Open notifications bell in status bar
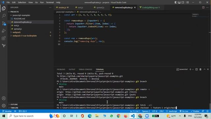211x119 pixels. (207, 111)
